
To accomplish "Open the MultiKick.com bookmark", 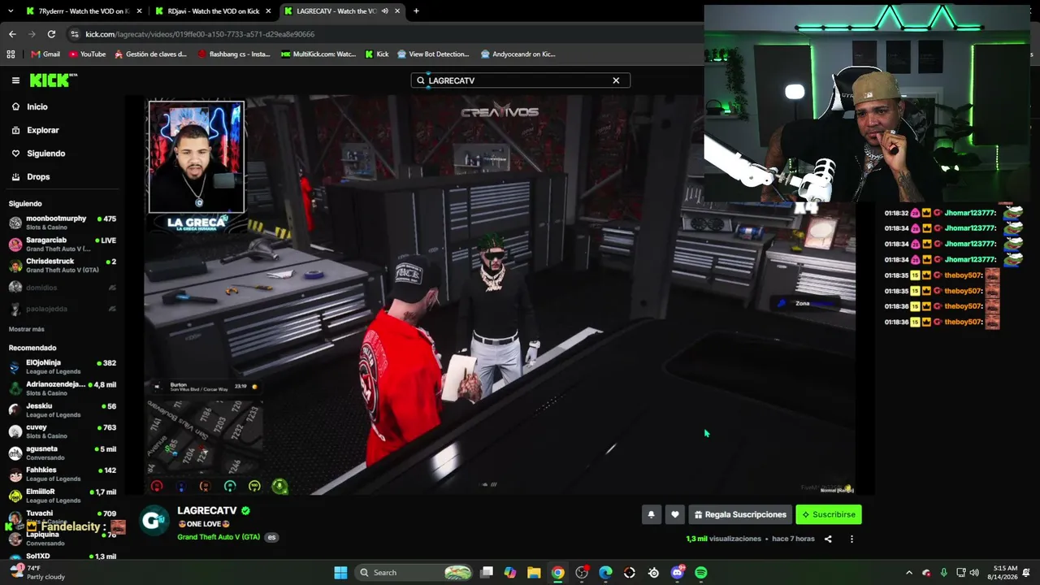I will coord(318,54).
